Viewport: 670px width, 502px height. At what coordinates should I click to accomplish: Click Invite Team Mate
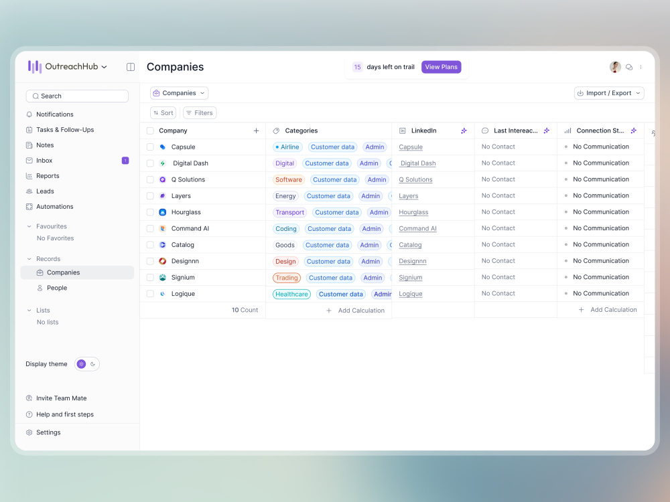[56, 398]
